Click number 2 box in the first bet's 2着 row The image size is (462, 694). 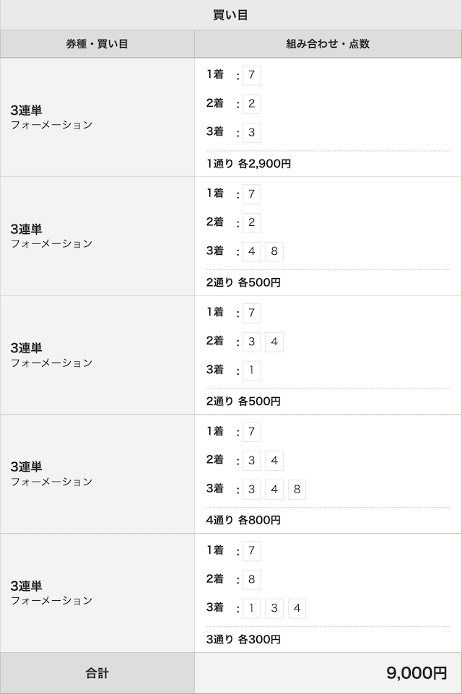click(251, 103)
